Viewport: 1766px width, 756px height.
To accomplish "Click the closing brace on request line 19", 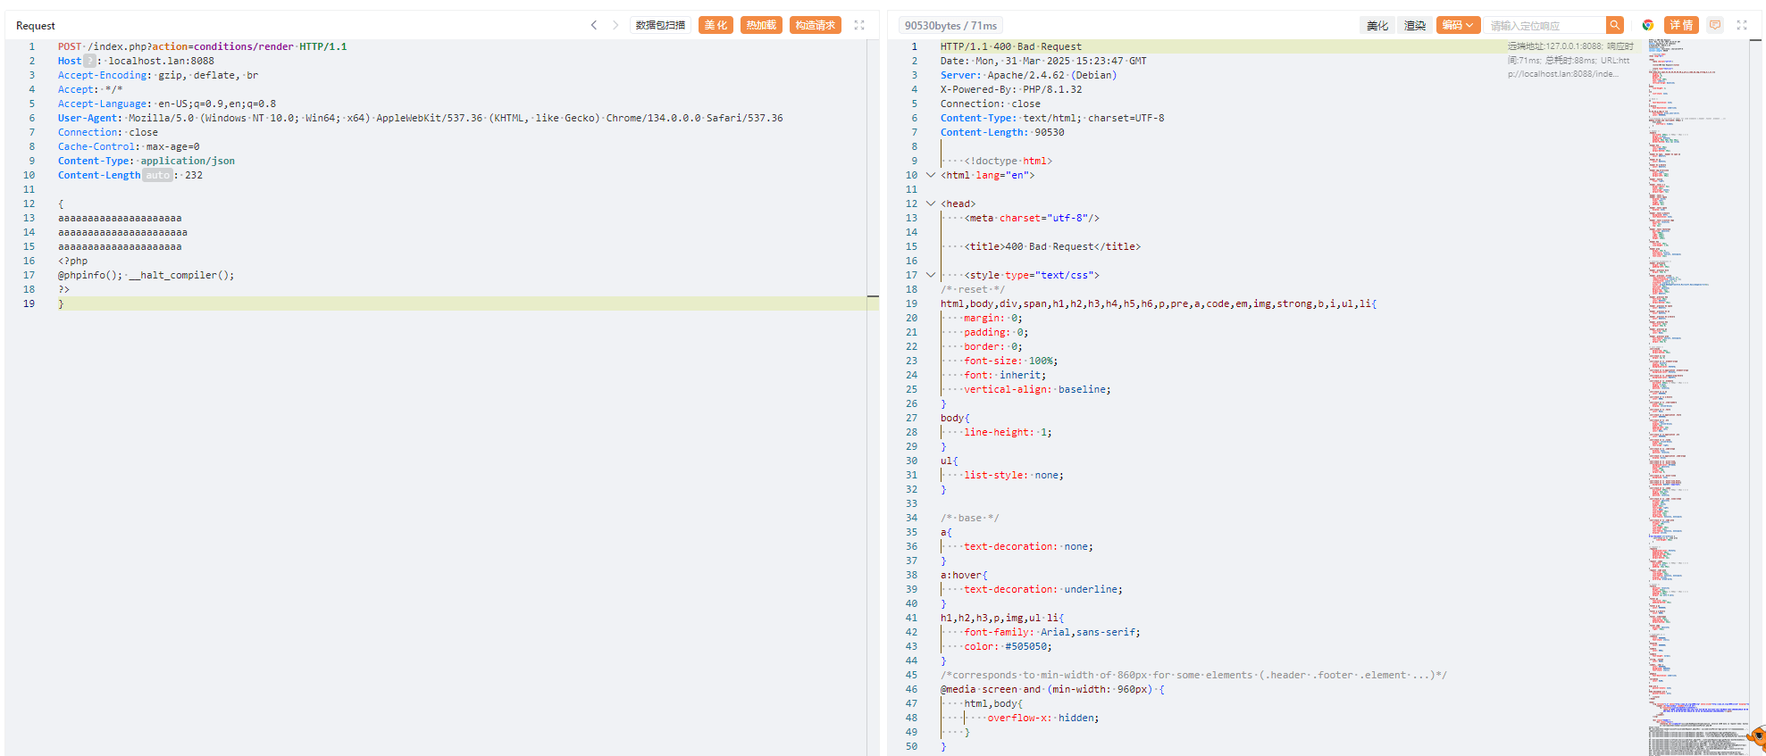I will [x=61, y=303].
